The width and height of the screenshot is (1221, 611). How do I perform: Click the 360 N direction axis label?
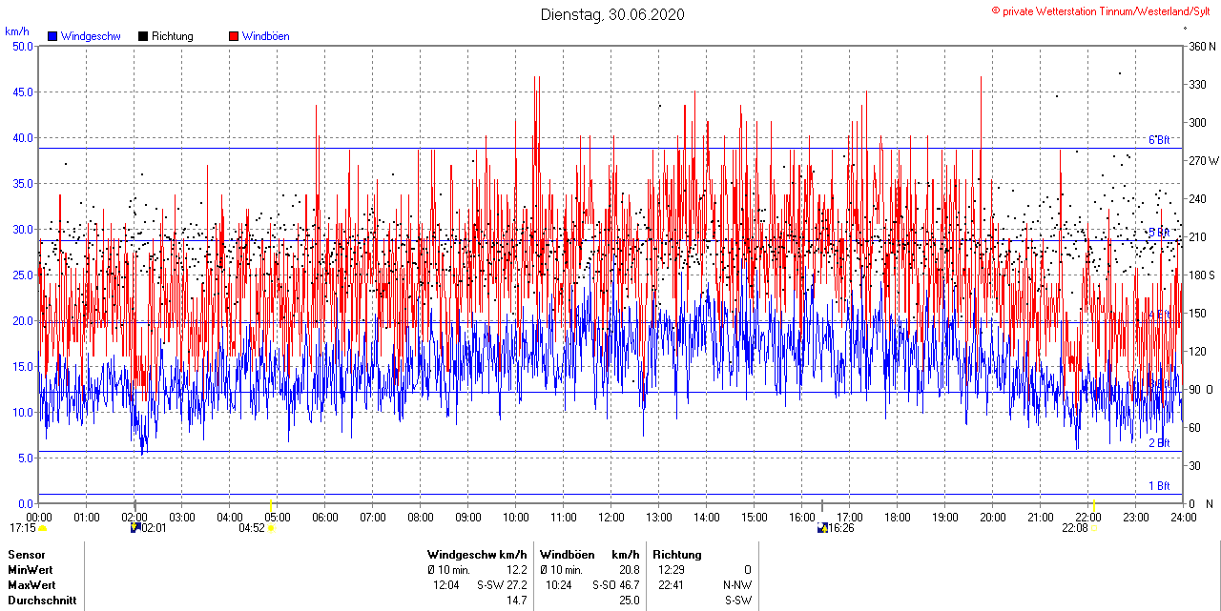1202,46
